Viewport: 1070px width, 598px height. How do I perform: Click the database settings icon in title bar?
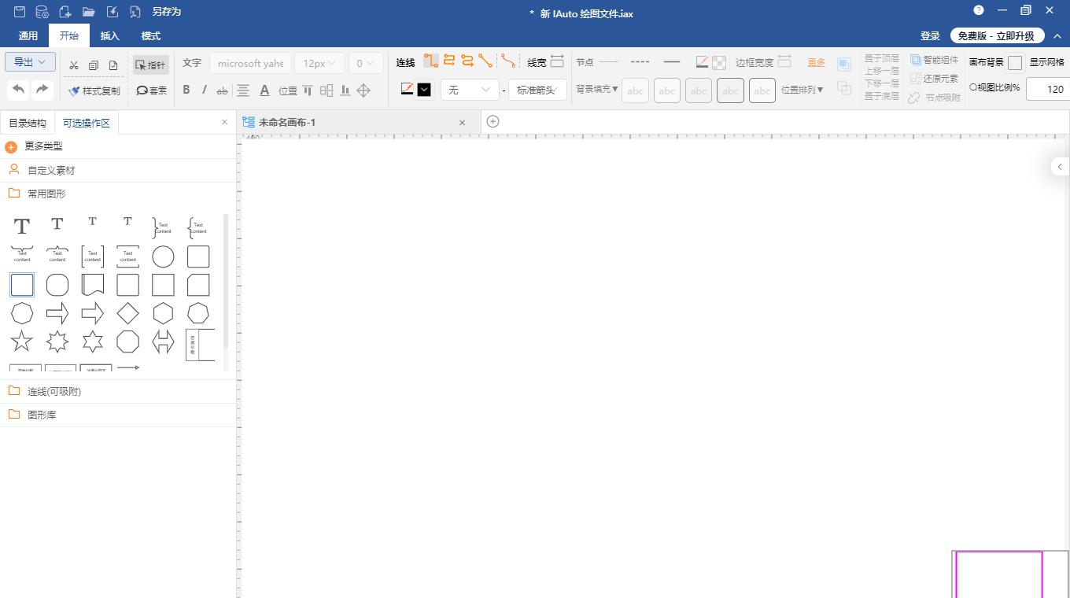[x=42, y=12]
